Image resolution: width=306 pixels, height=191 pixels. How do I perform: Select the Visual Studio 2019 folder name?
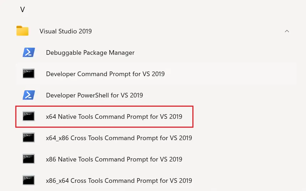(x=66, y=31)
